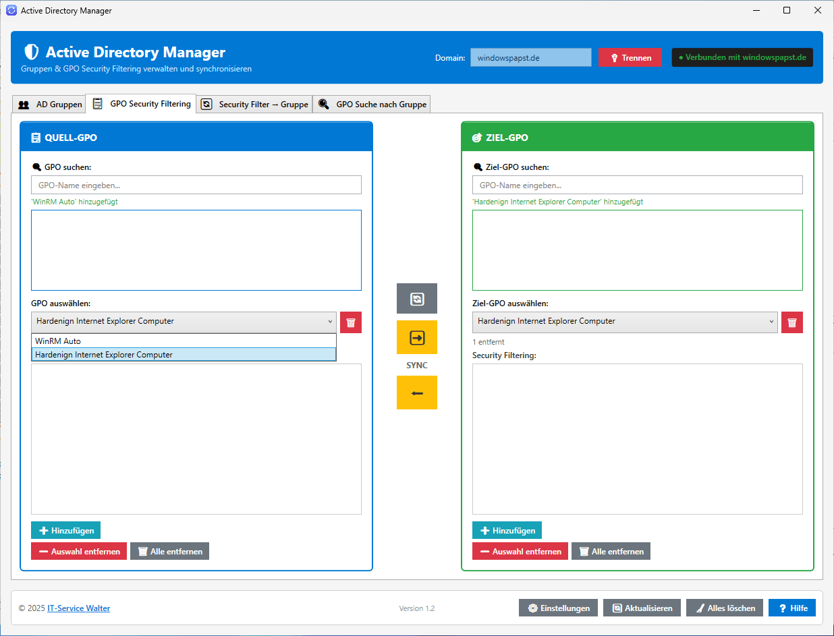The height and width of the screenshot is (636, 834).
Task: Click the gray refresh icon above SYNC
Action: click(x=417, y=299)
